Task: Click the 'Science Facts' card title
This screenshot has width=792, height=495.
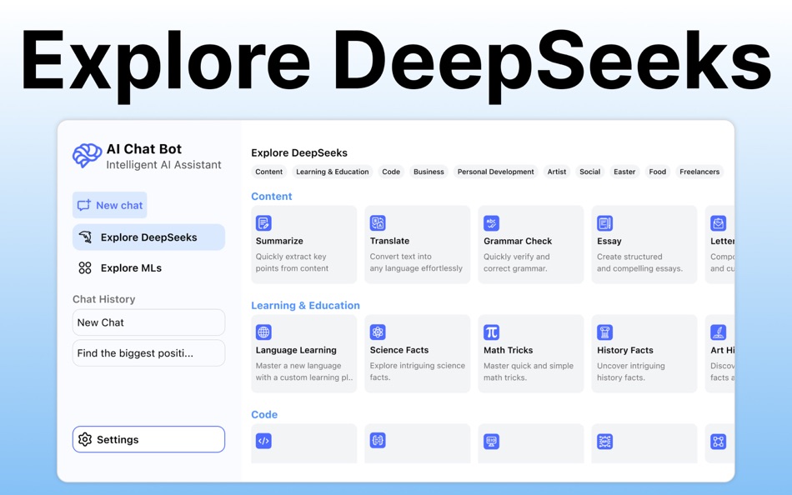Action: click(x=399, y=350)
